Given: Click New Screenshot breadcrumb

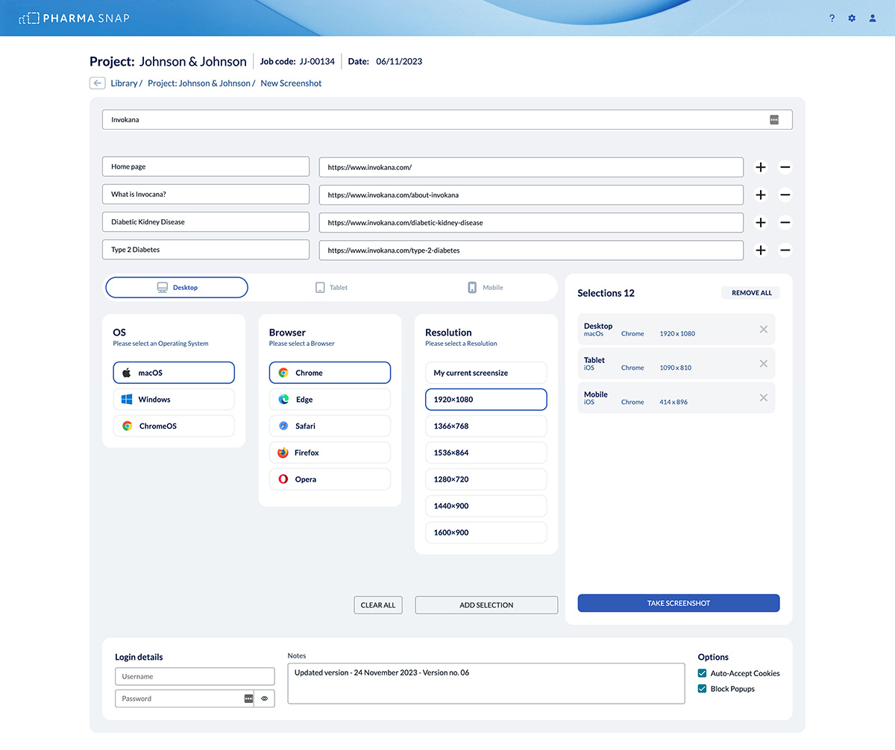Looking at the screenshot, I should point(291,83).
